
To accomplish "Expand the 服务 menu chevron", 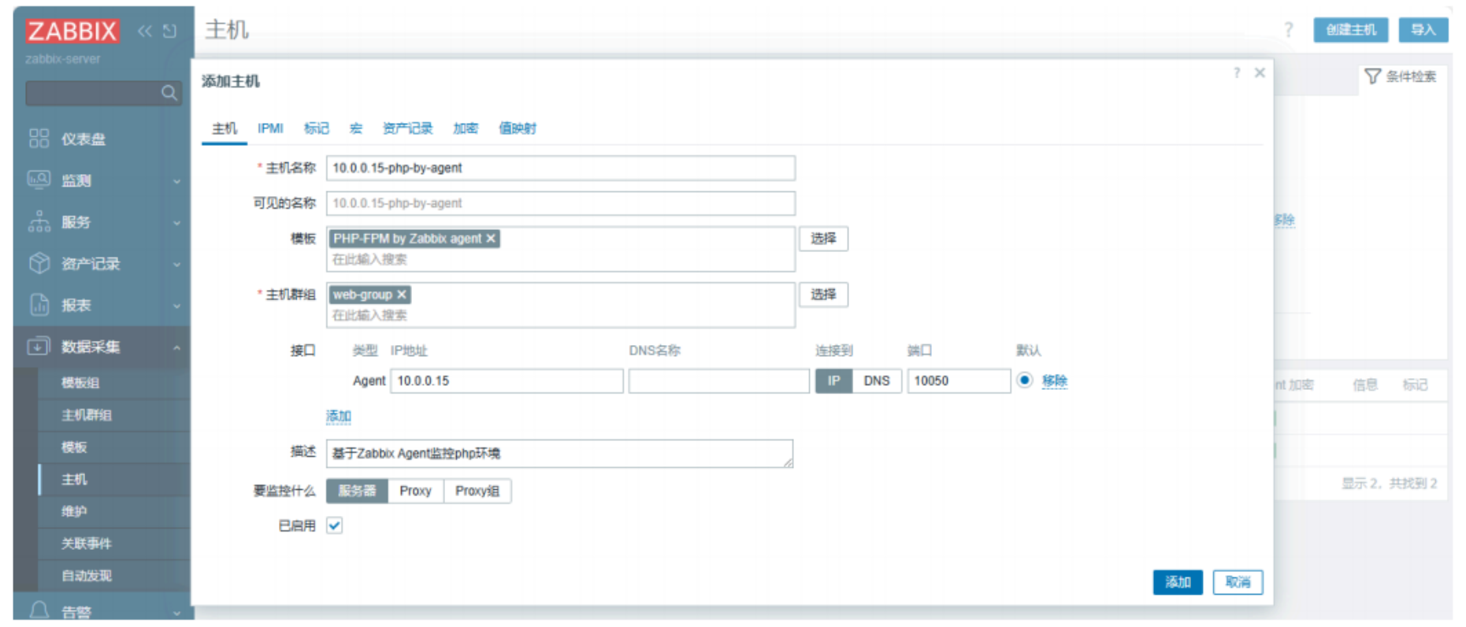I will coord(176,223).
